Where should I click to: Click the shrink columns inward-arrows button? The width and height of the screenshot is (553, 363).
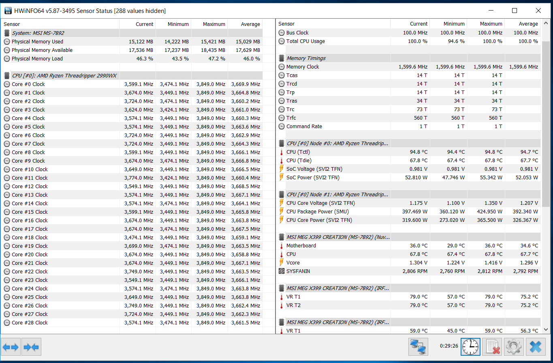tap(31, 347)
